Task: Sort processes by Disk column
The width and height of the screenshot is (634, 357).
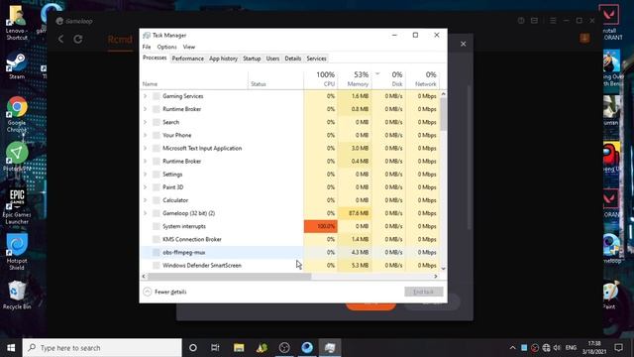Action: pos(388,79)
